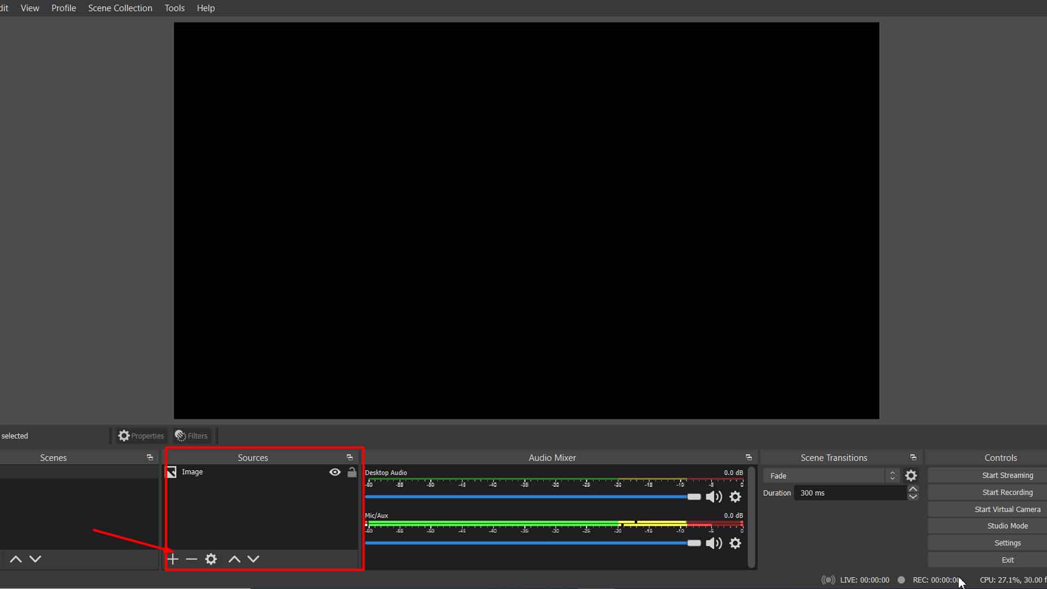Open the Help menu
Viewport: 1047px width, 589px height.
206,8
